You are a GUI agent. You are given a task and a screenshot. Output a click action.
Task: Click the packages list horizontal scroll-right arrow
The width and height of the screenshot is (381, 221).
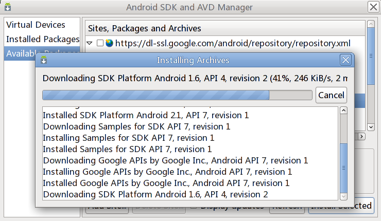tap(361, 137)
